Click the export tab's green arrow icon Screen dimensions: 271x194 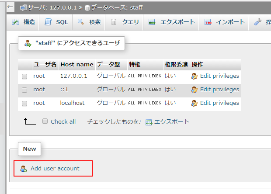click(152, 22)
